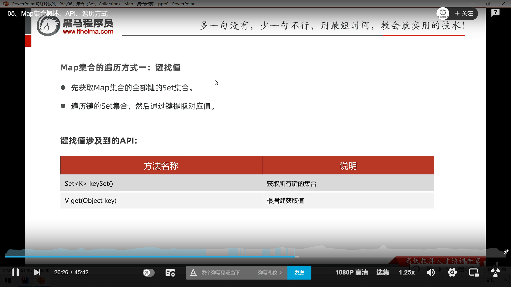The width and height of the screenshot is (511, 287).
Task: Click the 关注 follow button
Action: click(x=464, y=14)
